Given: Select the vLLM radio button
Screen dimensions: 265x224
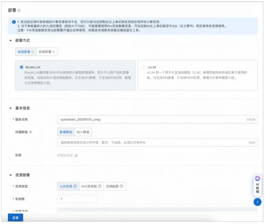Looking at the screenshot, I should click(144, 67).
